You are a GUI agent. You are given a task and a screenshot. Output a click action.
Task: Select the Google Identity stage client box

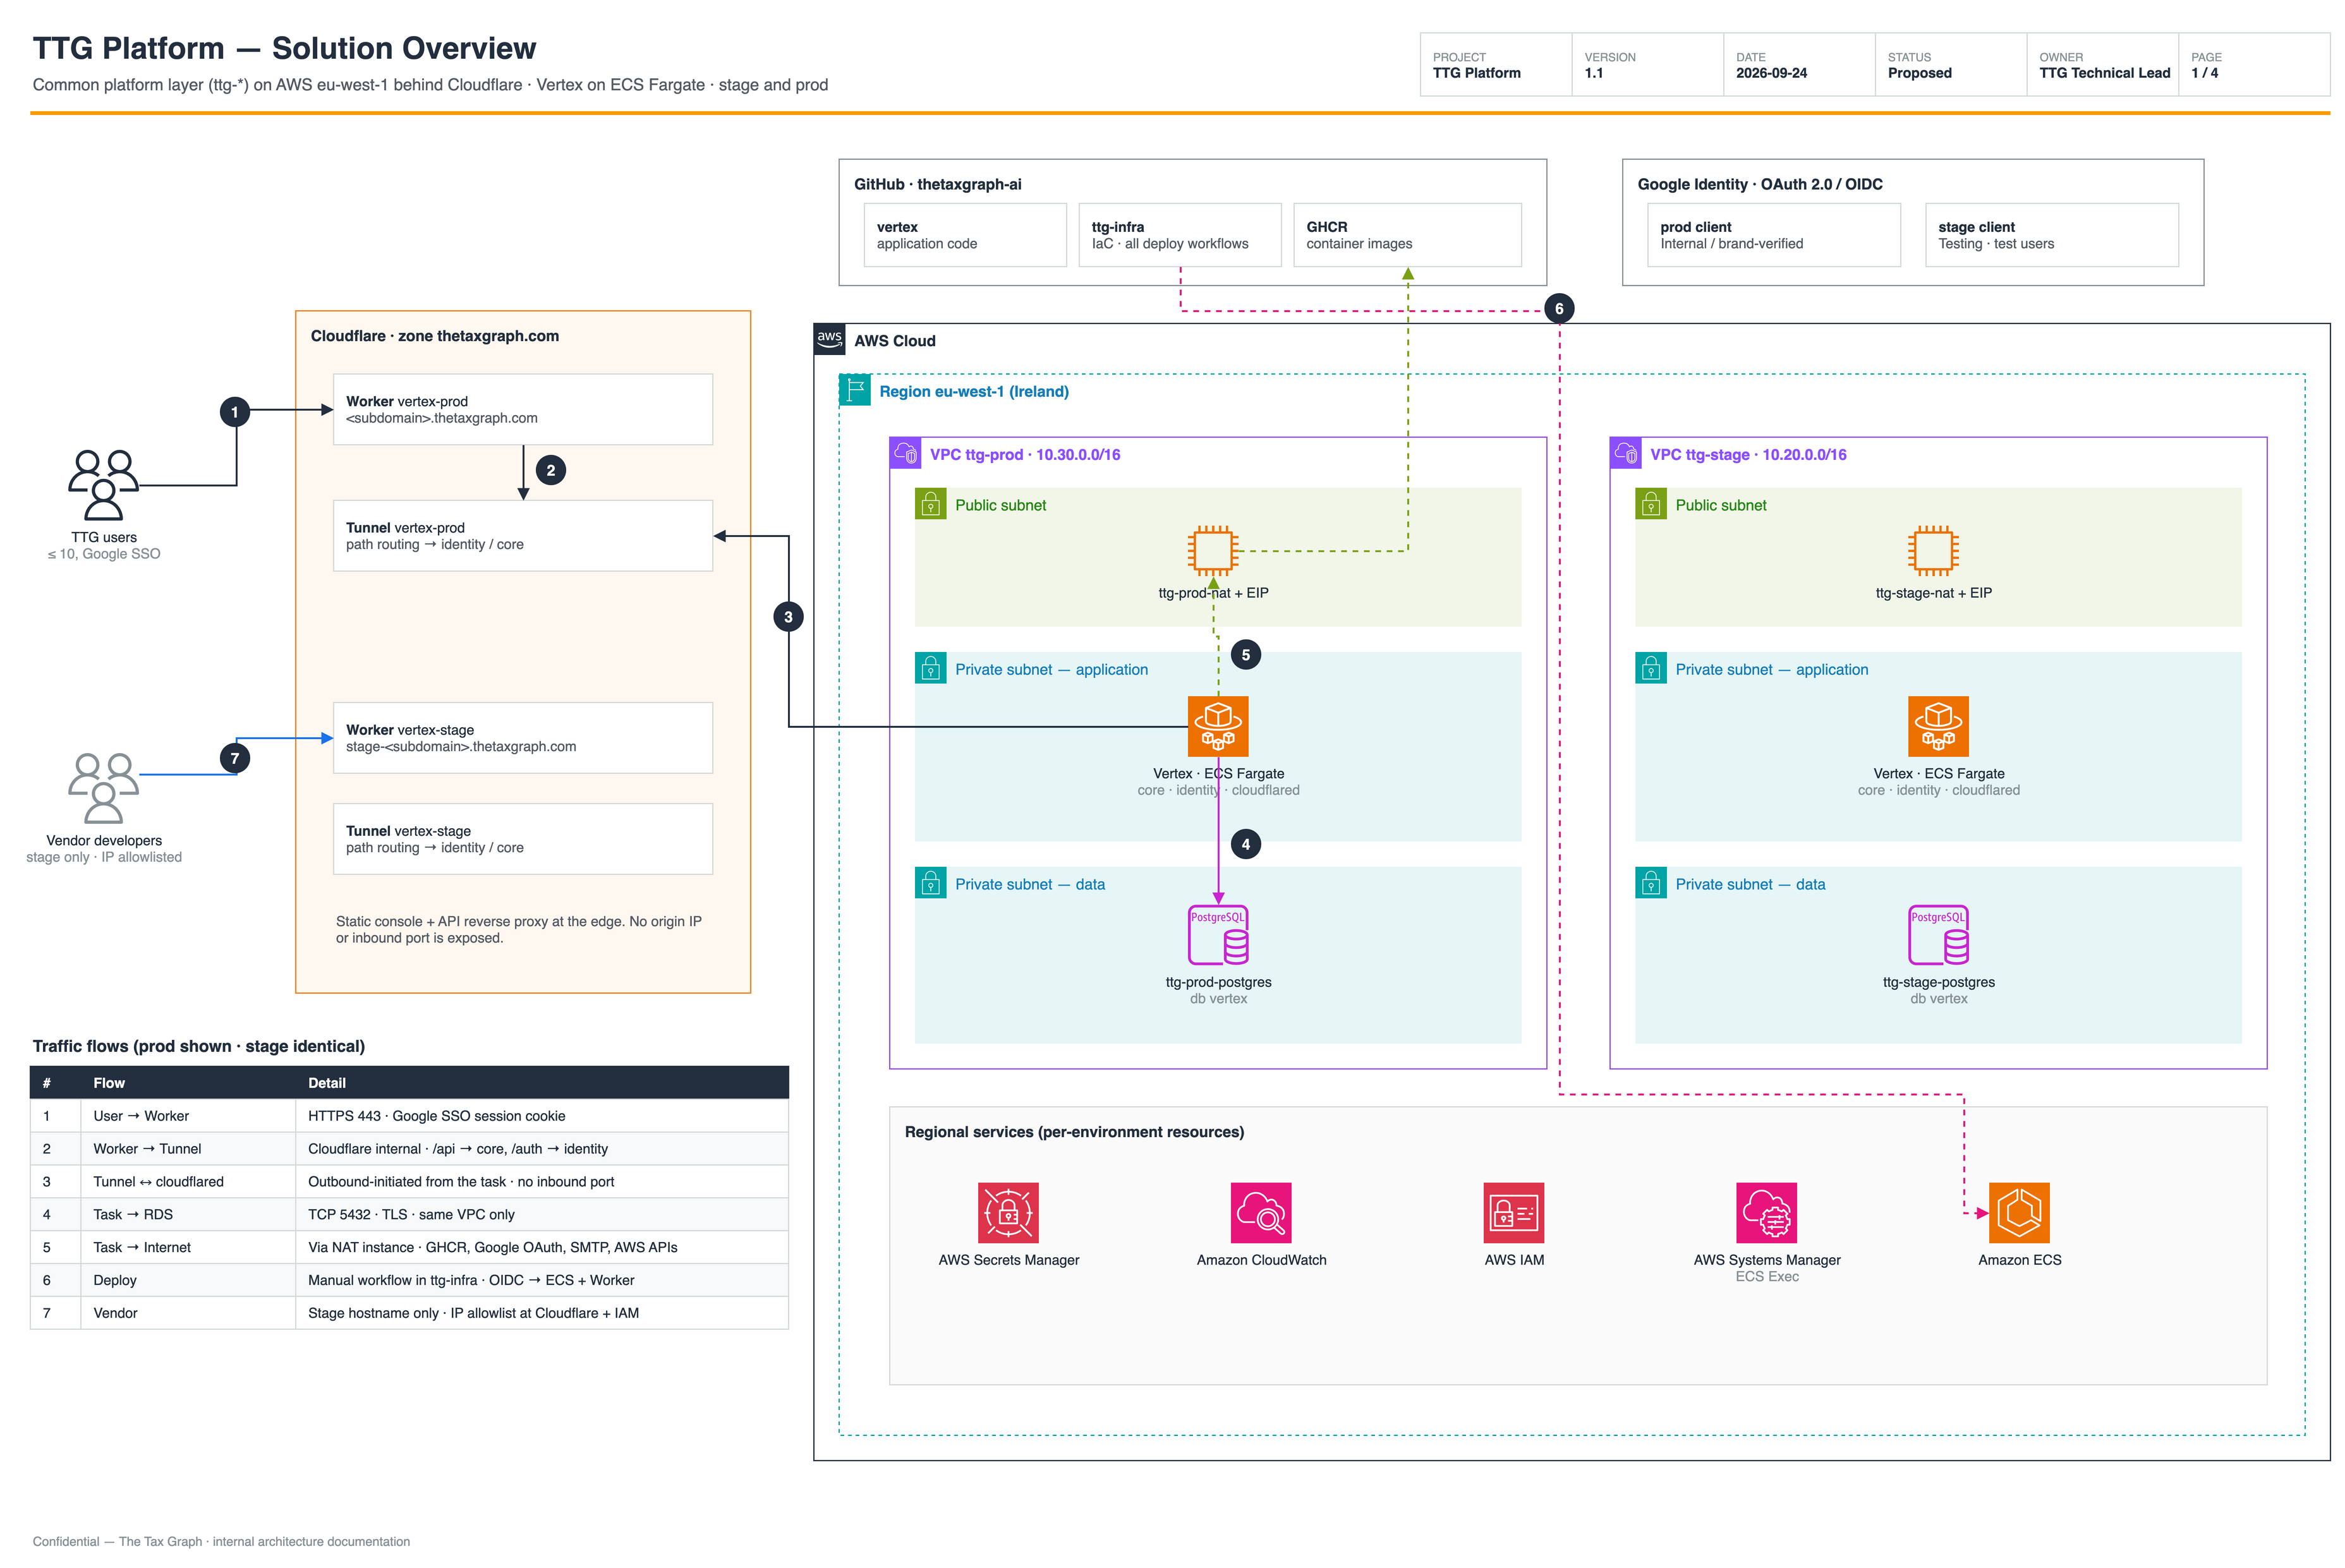(x=2052, y=235)
